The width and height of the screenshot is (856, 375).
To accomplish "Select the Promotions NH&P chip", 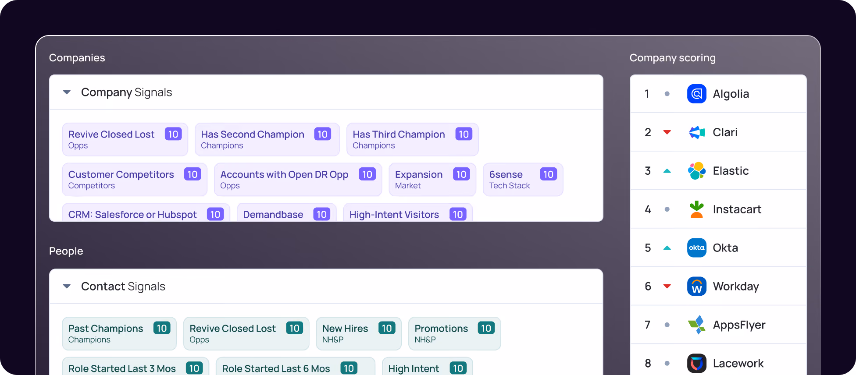I will pyautogui.click(x=454, y=333).
